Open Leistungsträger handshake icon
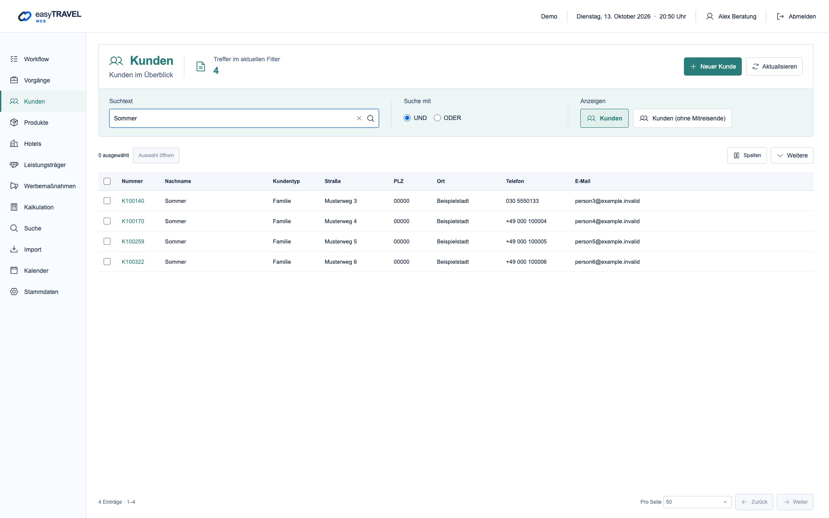This screenshot has height=518, width=829. tap(14, 165)
